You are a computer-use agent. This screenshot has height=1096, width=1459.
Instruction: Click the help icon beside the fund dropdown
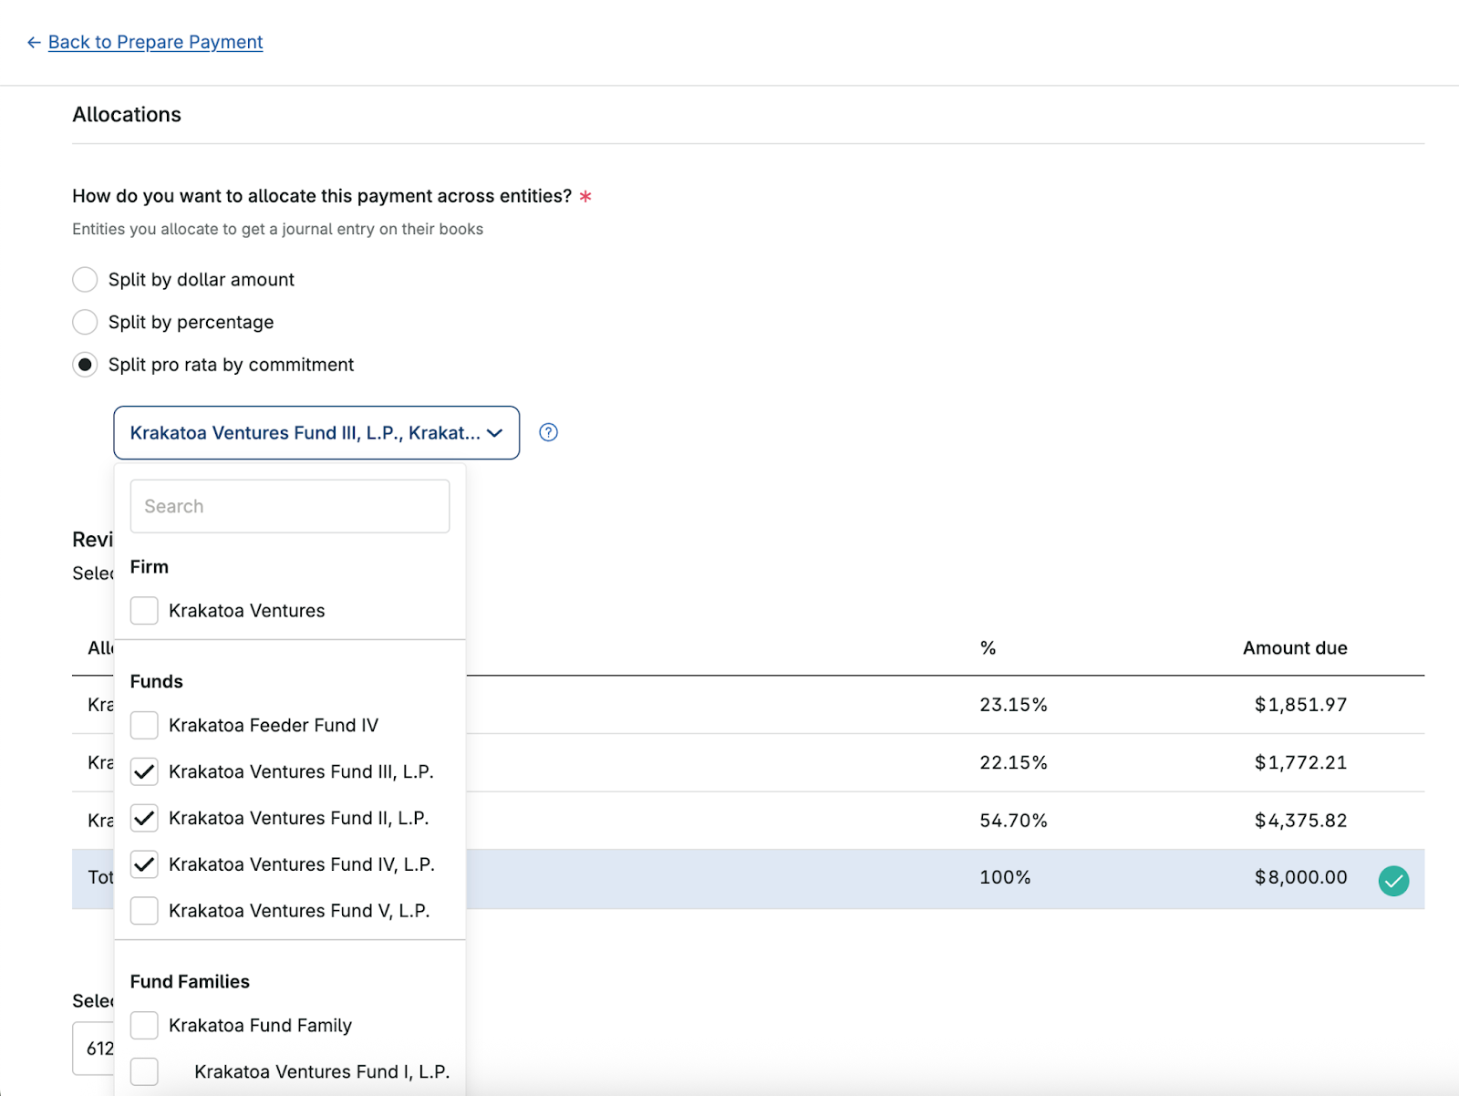548,432
